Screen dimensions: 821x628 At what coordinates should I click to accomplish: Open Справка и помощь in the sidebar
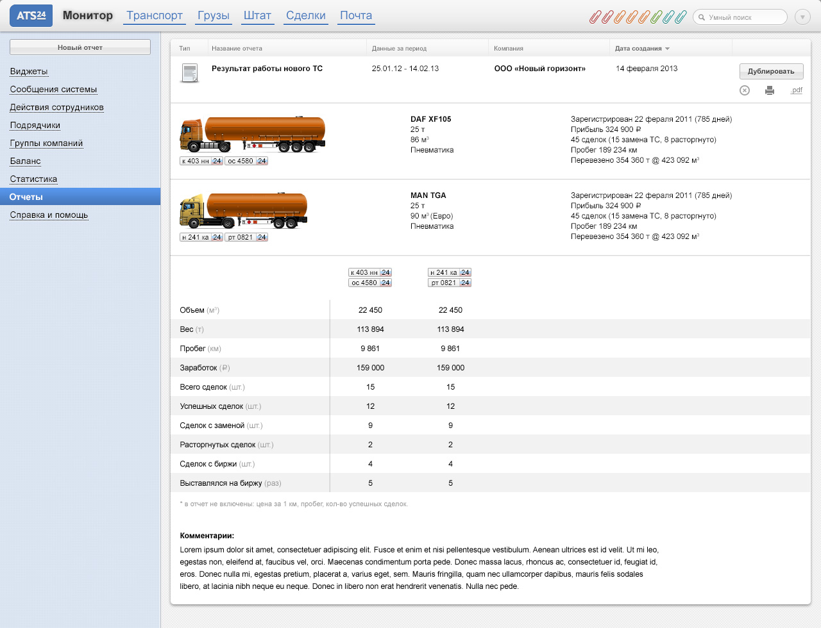tap(49, 215)
